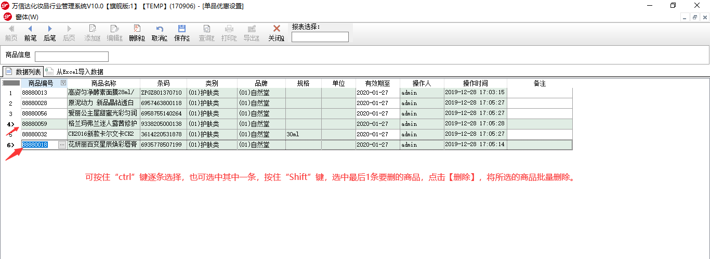Open 商品编号 column filter dropdown

(63, 83)
